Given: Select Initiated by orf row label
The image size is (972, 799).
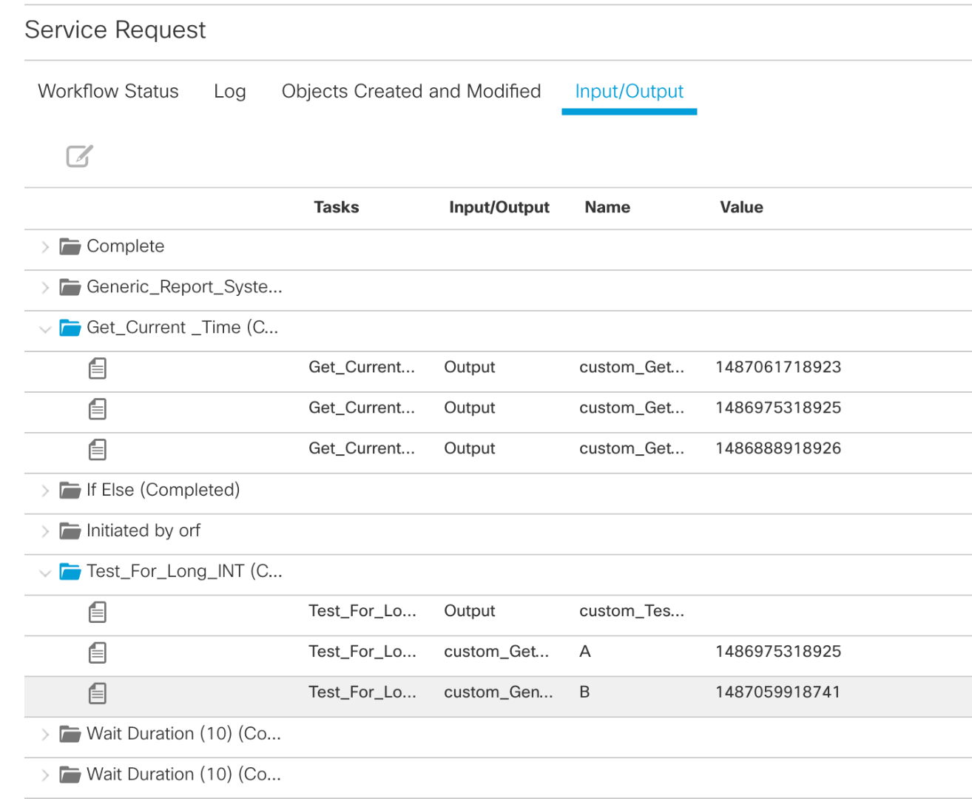Looking at the screenshot, I should pyautogui.click(x=144, y=530).
